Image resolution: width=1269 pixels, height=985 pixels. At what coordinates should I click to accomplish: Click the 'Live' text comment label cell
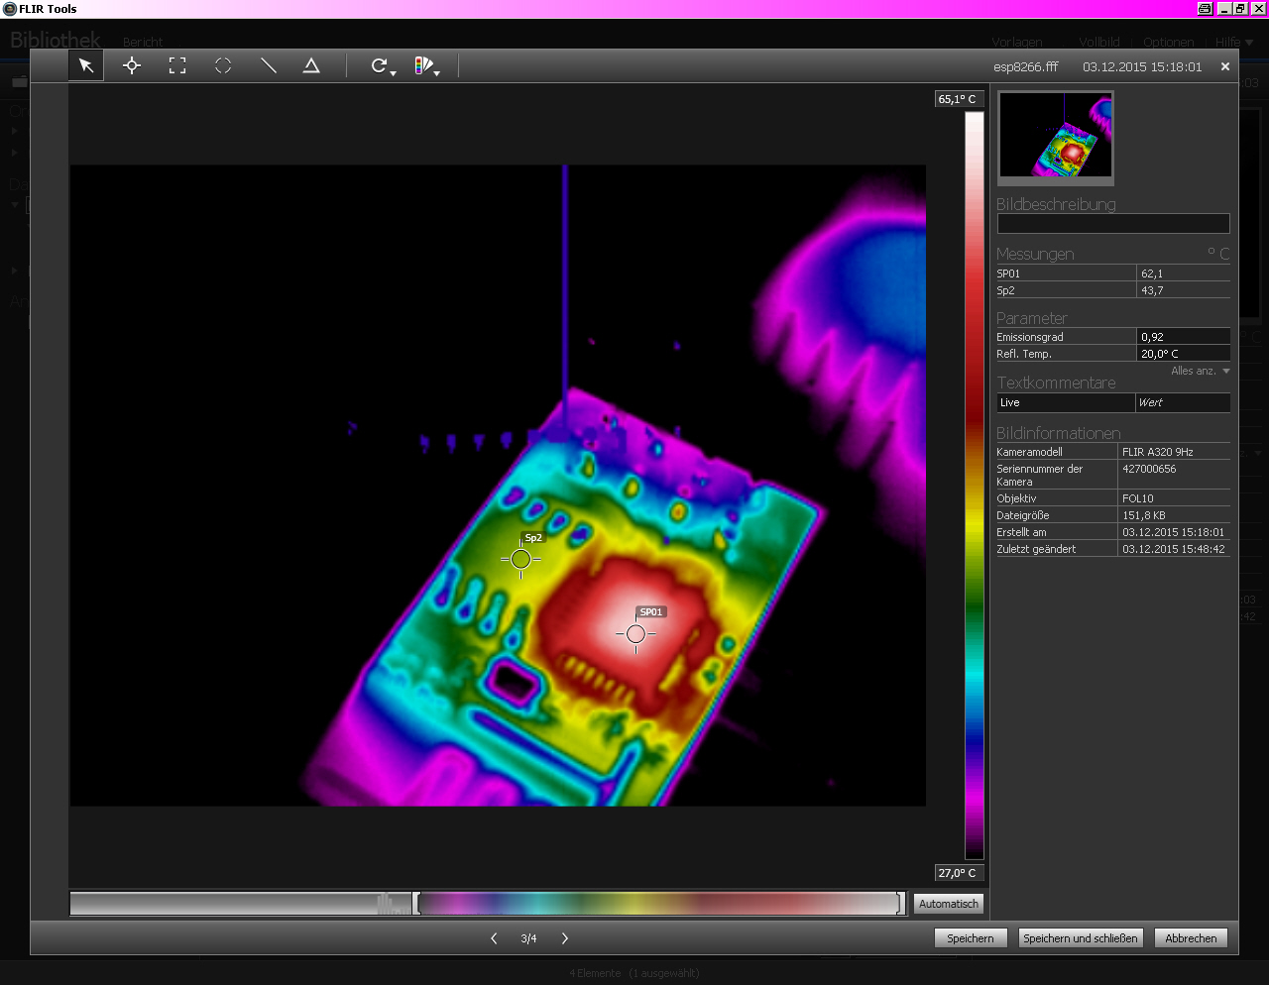point(1066,402)
